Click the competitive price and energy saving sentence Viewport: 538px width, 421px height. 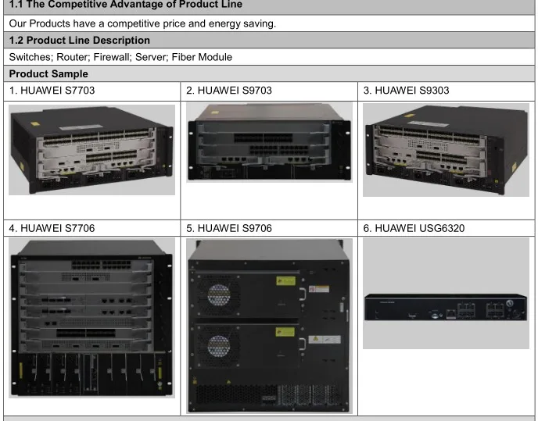(x=142, y=23)
